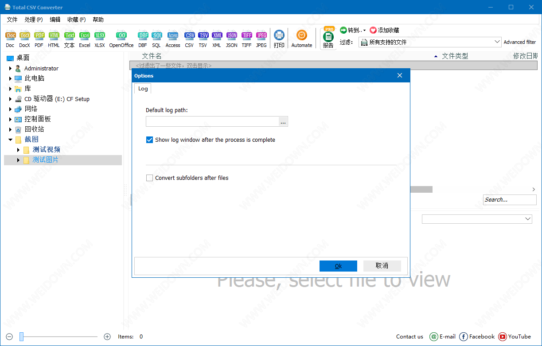542x346 pixels.
Task: Sort by the 文件类型 column header
Action: coord(455,56)
